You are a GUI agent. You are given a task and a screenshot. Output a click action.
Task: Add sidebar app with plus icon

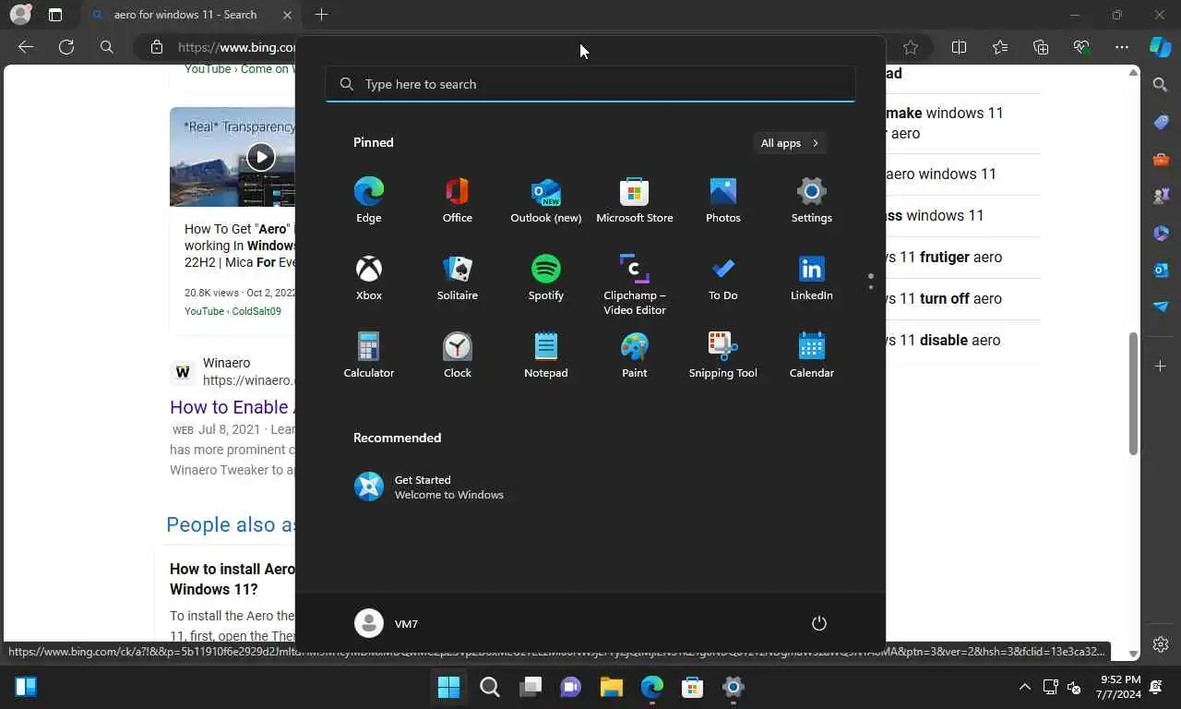coord(1161,367)
